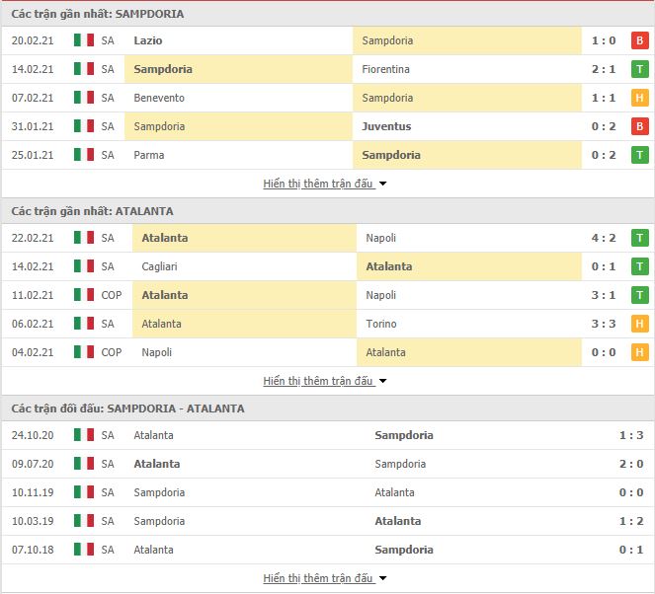Click green T badge for Atalanta–Napoli 4:2

point(639,238)
